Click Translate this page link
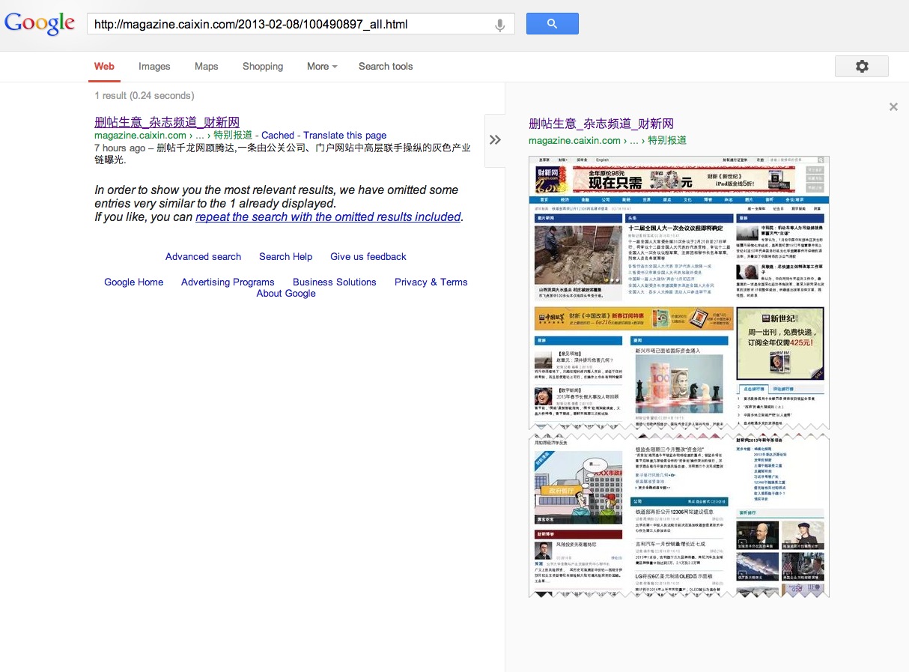909x672 pixels. click(x=345, y=136)
